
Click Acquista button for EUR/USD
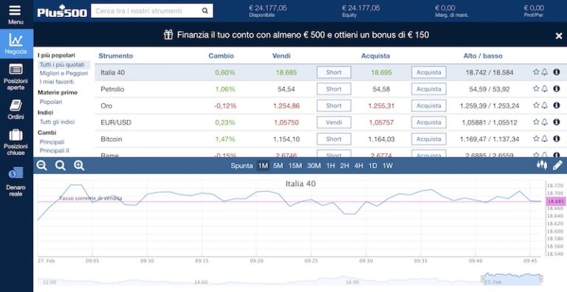(428, 122)
